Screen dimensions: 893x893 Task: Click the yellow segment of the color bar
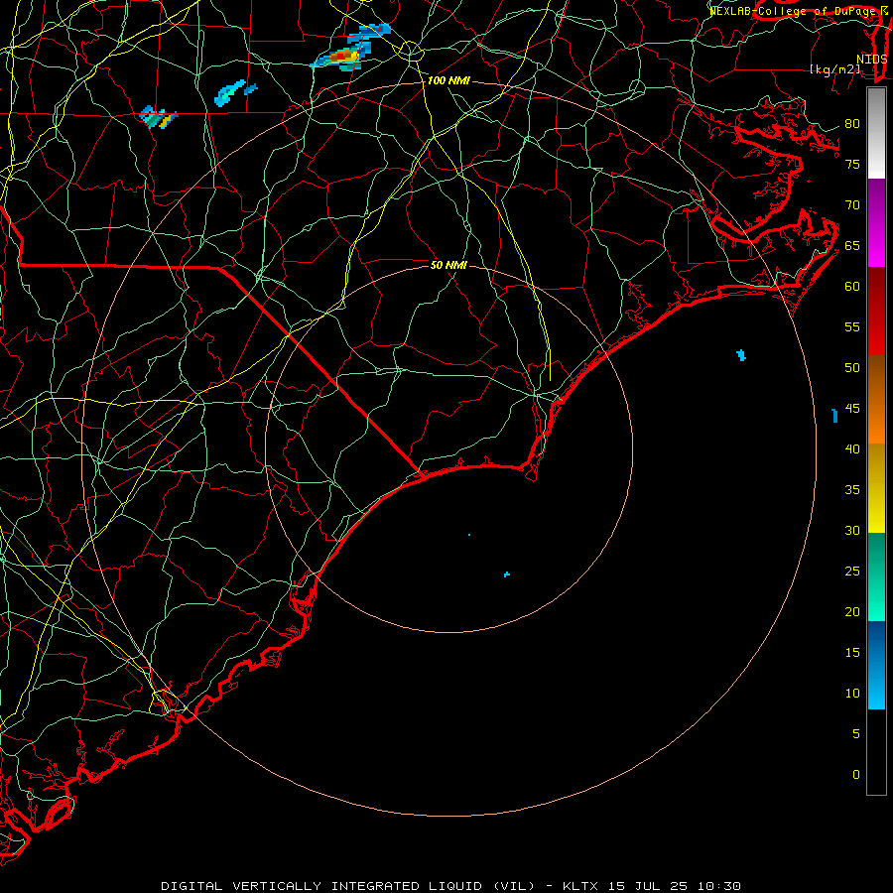click(x=876, y=488)
